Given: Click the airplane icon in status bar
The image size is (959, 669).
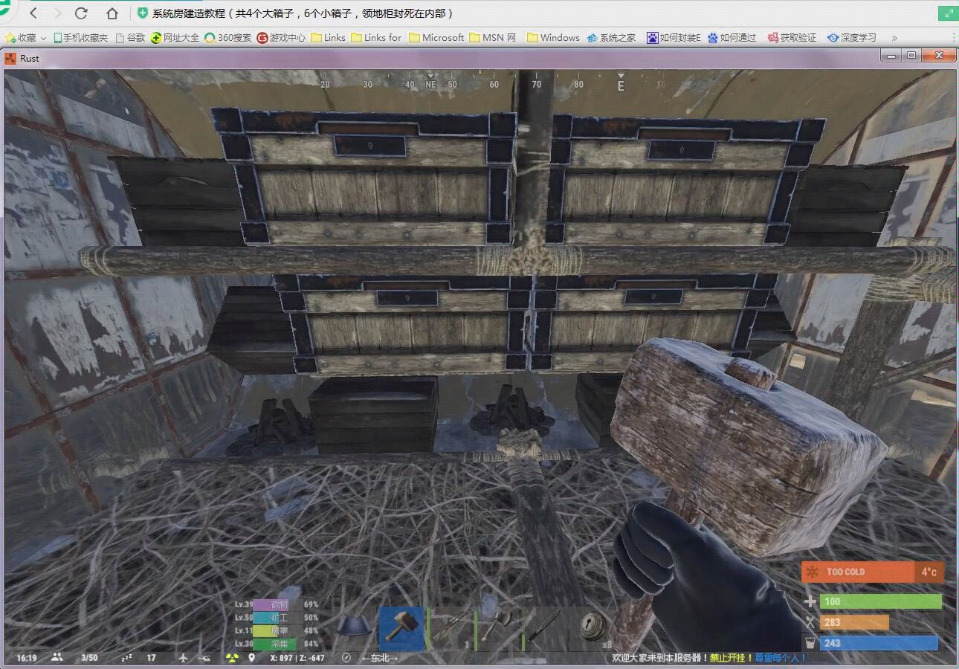Looking at the screenshot, I should click(x=184, y=658).
